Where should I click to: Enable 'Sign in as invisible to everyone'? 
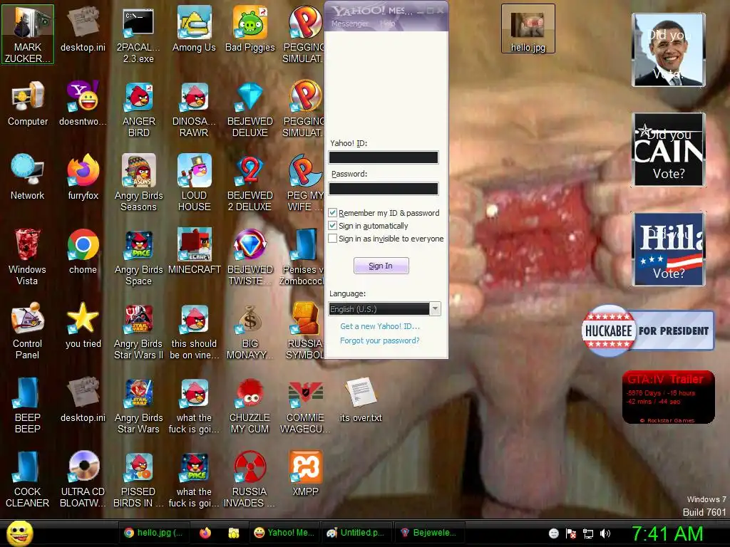[332, 239]
